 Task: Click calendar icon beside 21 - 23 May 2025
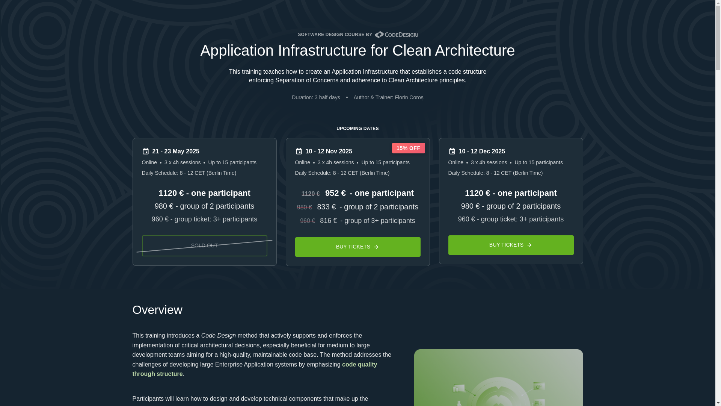pos(146,151)
